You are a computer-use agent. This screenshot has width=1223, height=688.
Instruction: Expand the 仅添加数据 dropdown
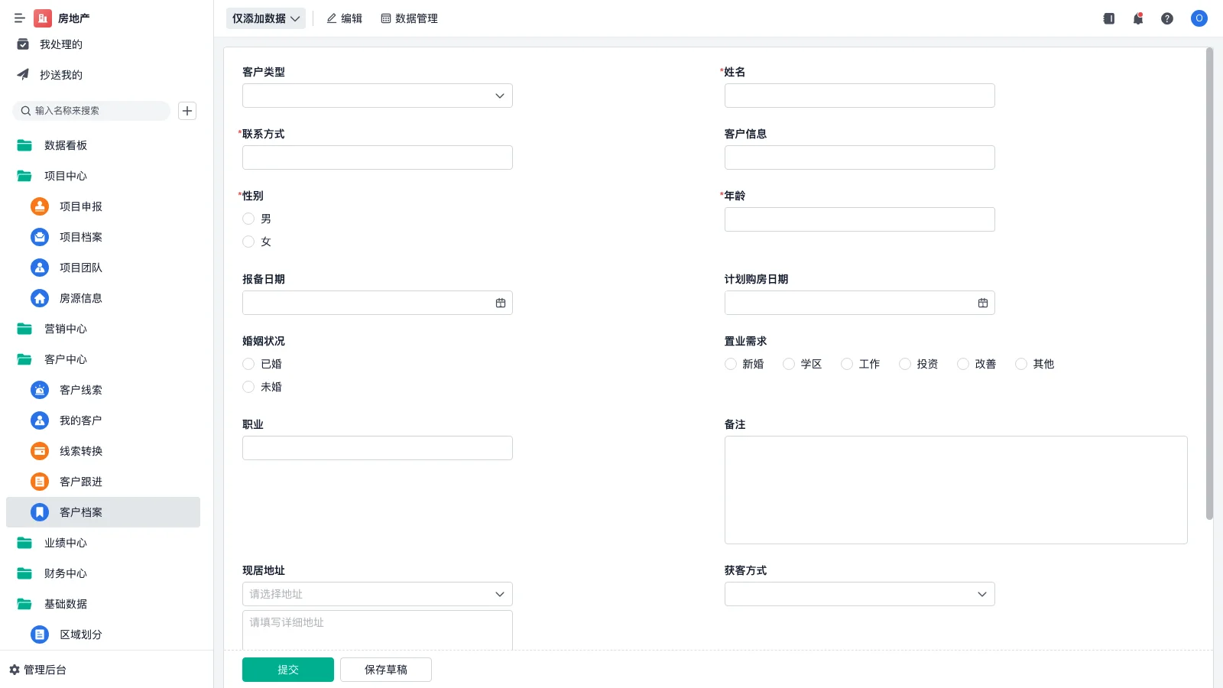(265, 18)
